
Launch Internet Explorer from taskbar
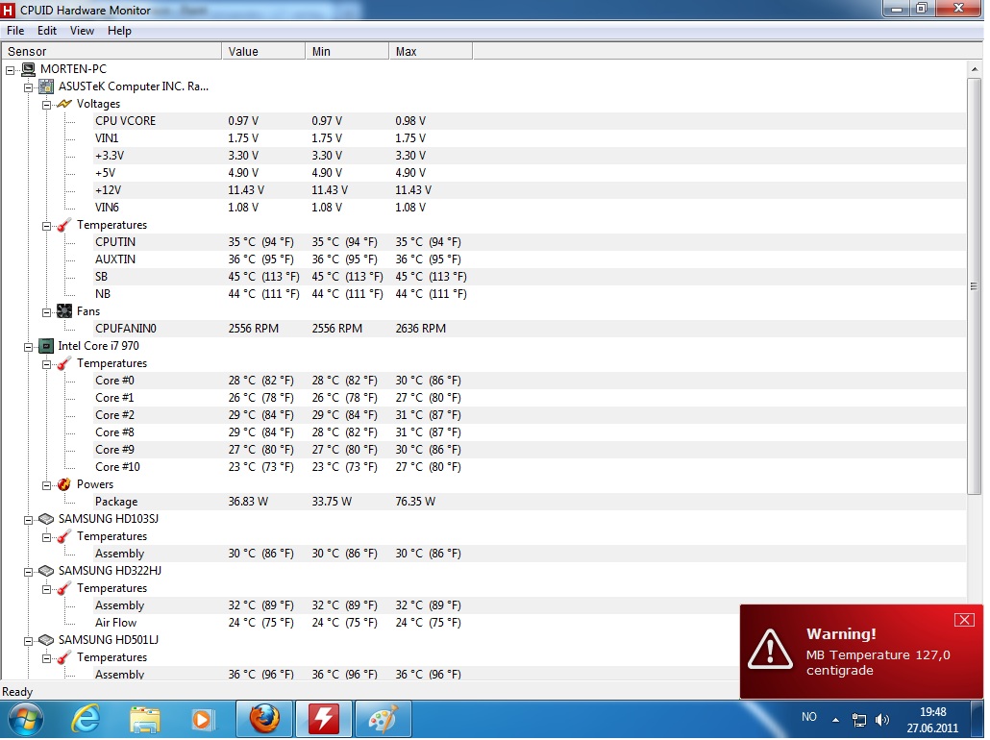[x=86, y=720]
